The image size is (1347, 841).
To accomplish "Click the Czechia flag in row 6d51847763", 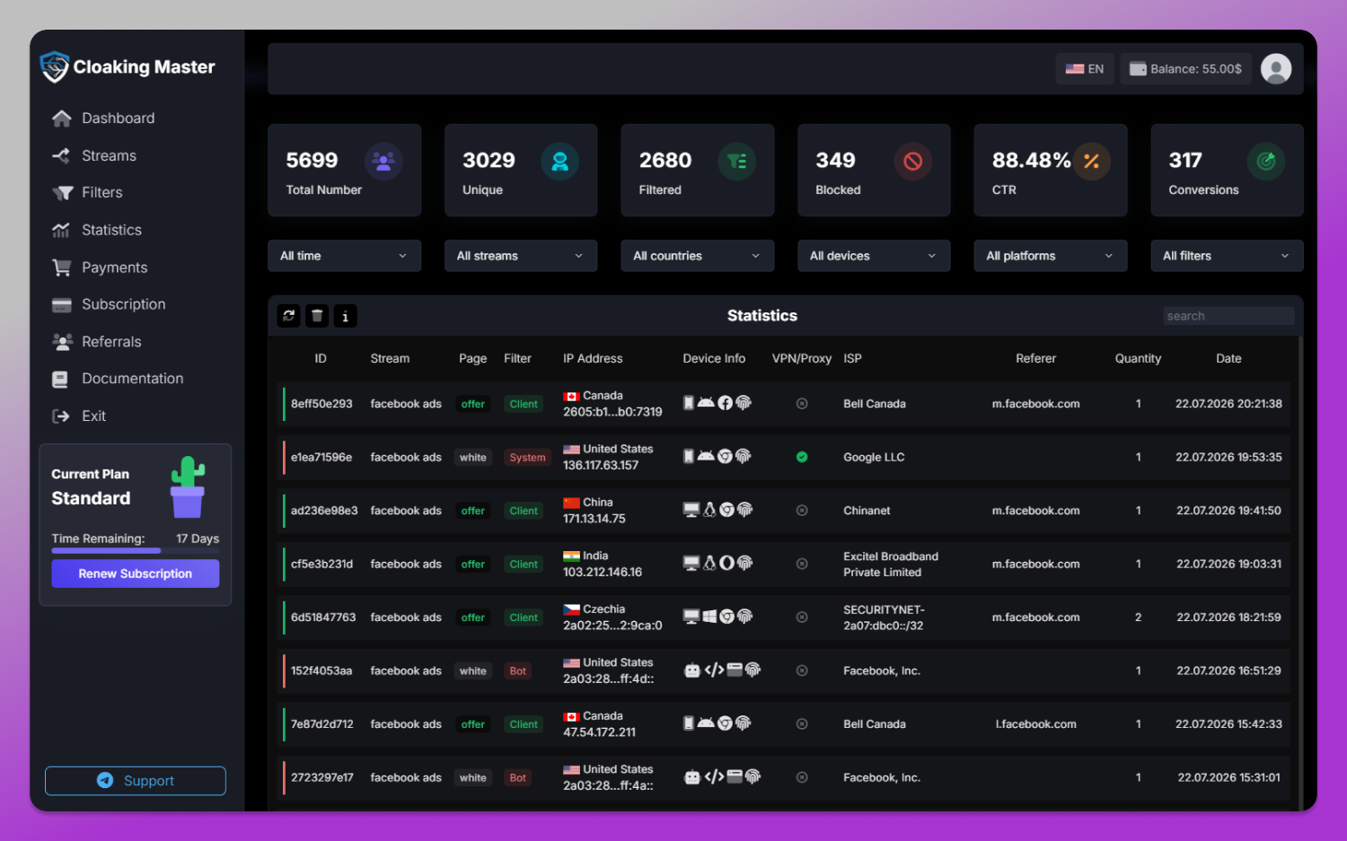I will 571,609.
